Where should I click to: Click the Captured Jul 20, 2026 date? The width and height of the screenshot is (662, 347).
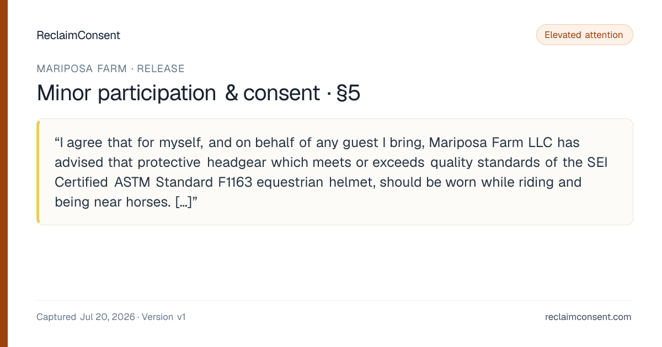click(86, 317)
